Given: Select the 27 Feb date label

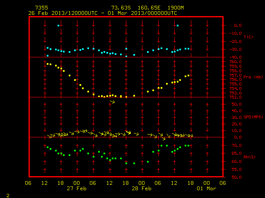Looking at the screenshot, I should coord(77,189).
